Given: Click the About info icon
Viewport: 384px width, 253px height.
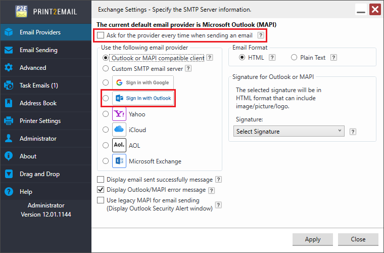Looking at the screenshot, I should tap(9, 156).
